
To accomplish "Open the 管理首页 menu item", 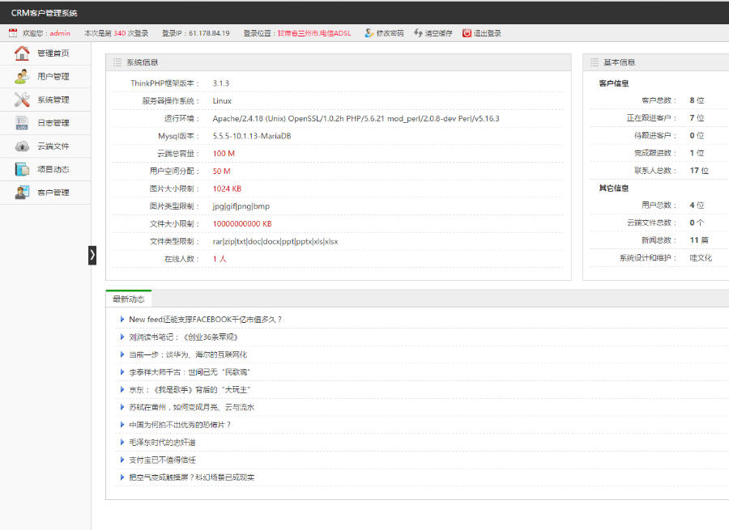I will pyautogui.click(x=45, y=53).
